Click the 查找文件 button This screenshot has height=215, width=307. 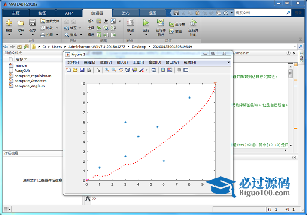coord(50,21)
